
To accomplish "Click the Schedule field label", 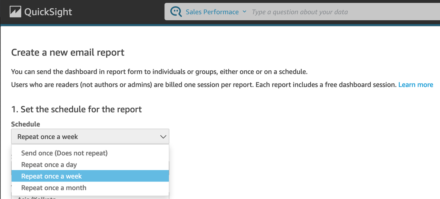I will click(x=26, y=124).
